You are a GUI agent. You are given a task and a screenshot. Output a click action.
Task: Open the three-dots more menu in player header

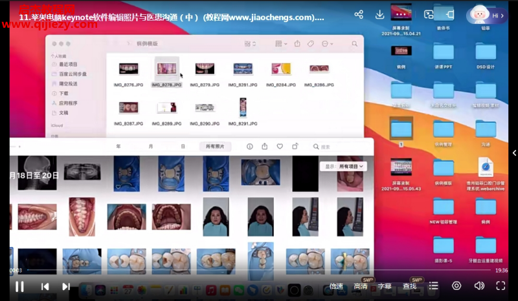[x=401, y=14]
